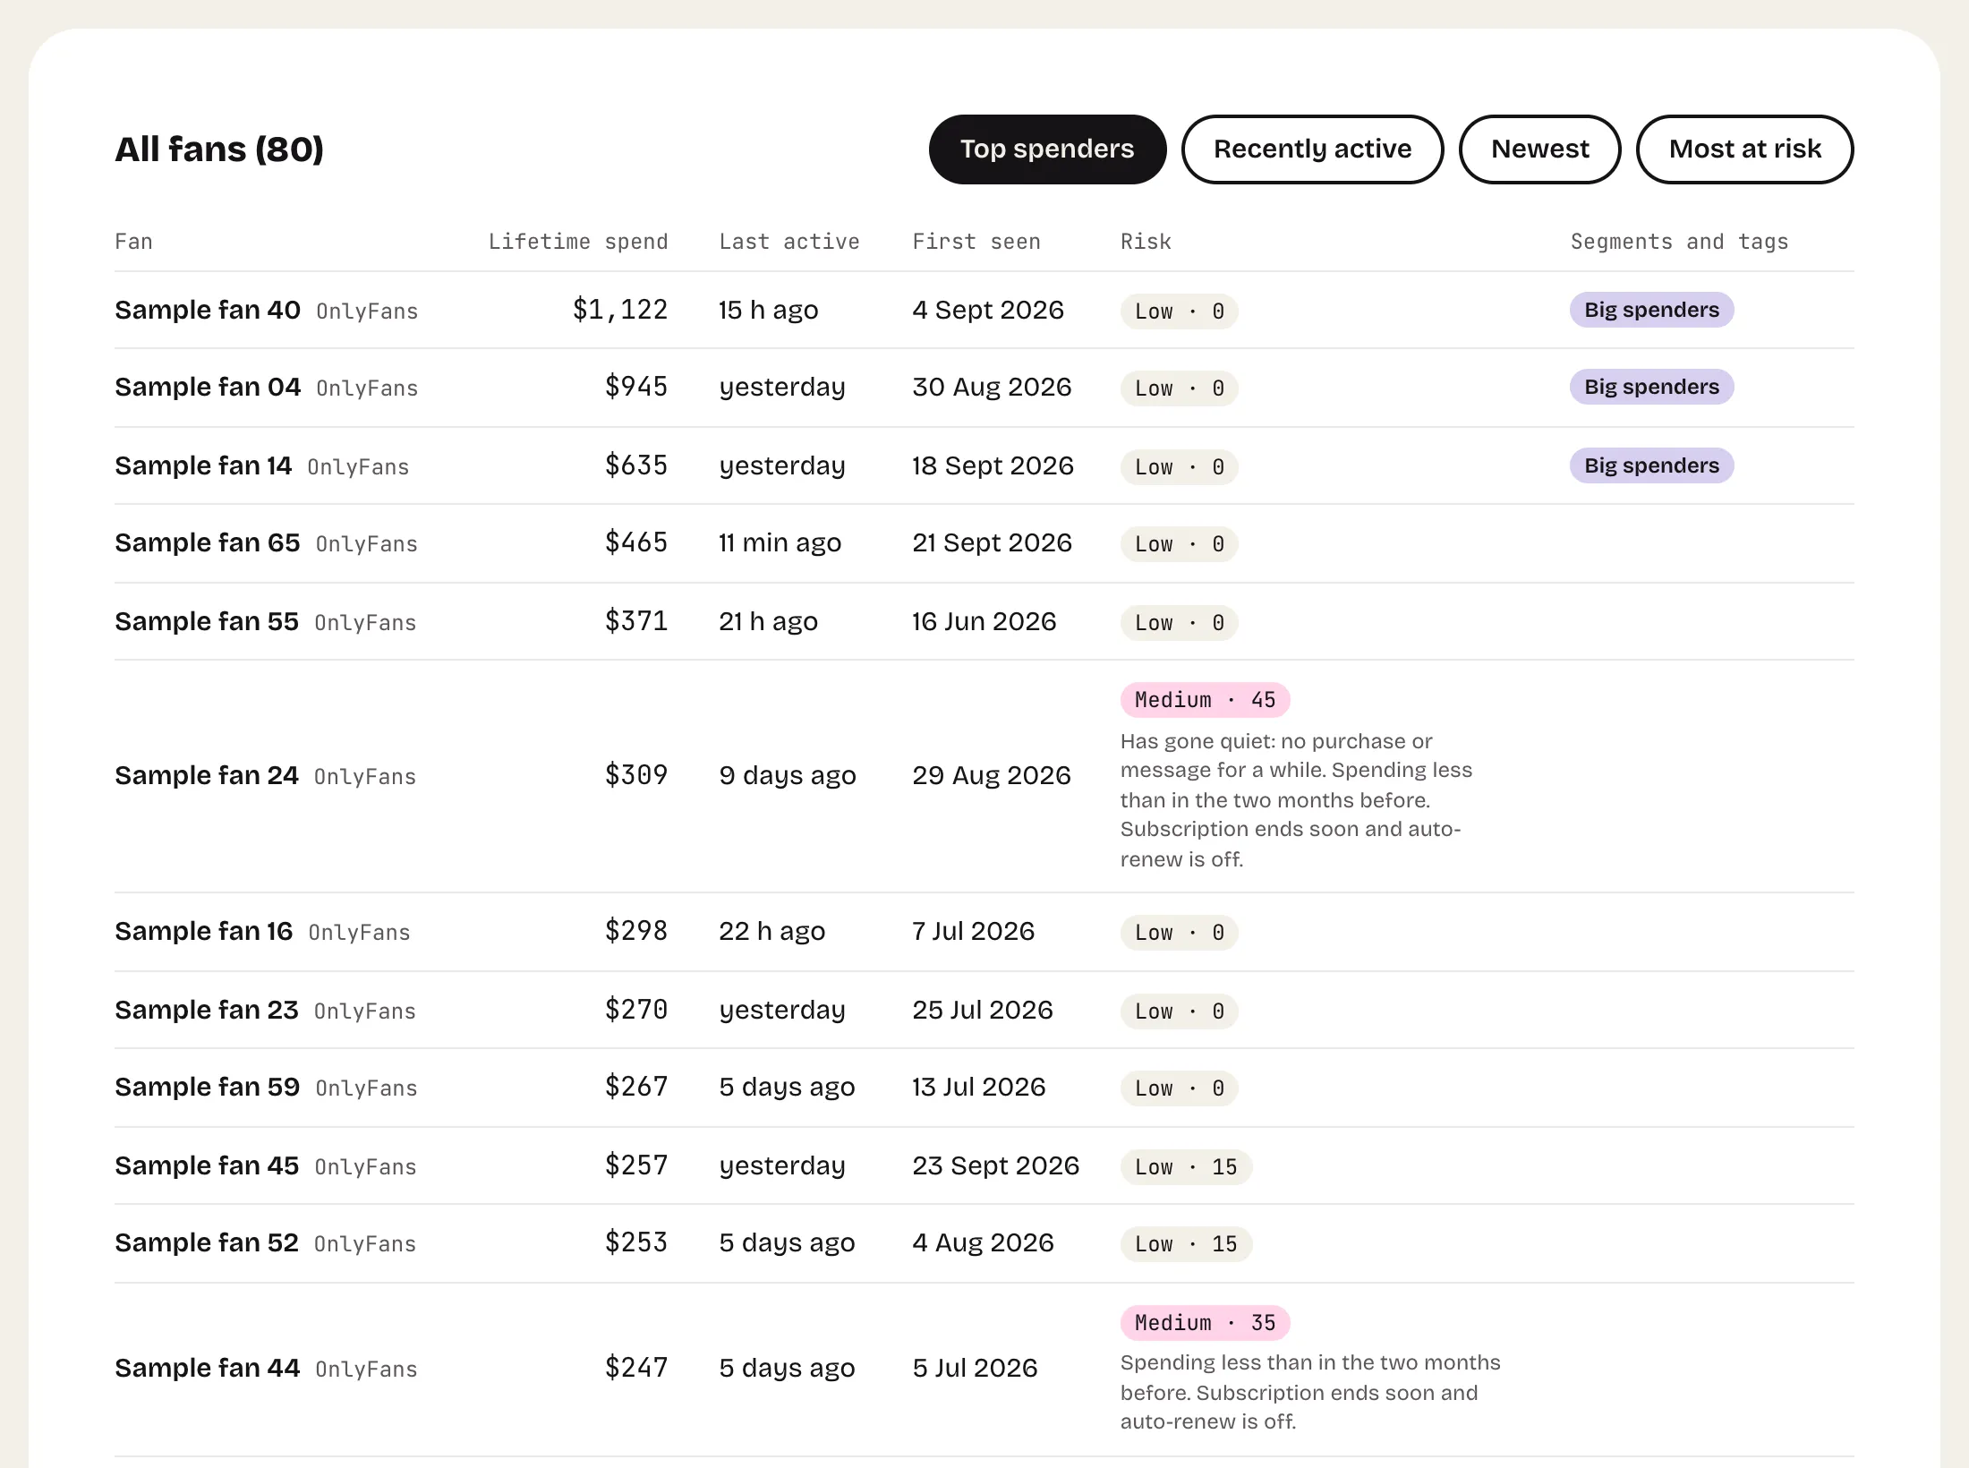Click the First seen column header
1969x1468 pixels.
(x=976, y=242)
